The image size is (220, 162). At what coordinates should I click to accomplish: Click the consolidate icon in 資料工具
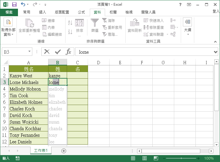click(x=173, y=20)
